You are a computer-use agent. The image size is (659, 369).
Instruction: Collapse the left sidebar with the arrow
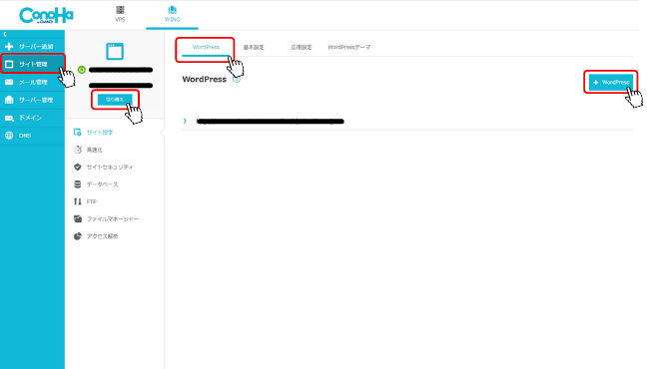pyautogui.click(x=5, y=34)
